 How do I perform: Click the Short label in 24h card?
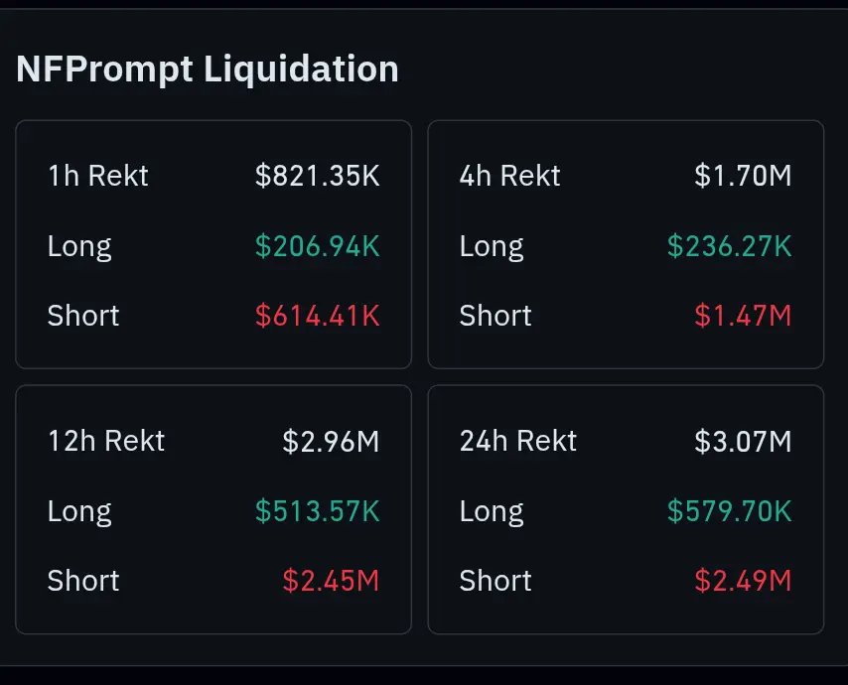(495, 581)
